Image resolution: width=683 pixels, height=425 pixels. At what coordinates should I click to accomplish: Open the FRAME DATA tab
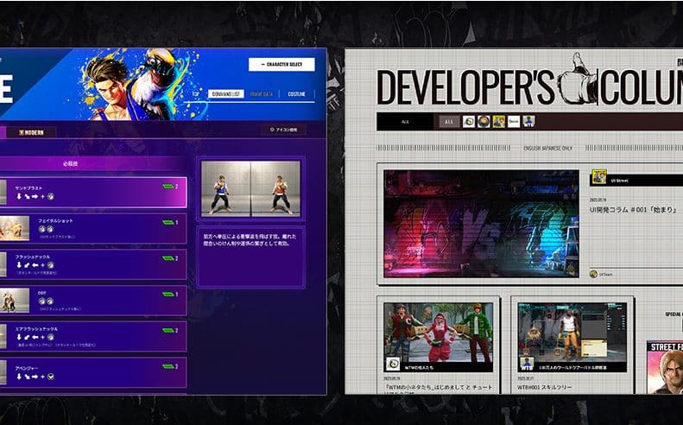coord(262,94)
